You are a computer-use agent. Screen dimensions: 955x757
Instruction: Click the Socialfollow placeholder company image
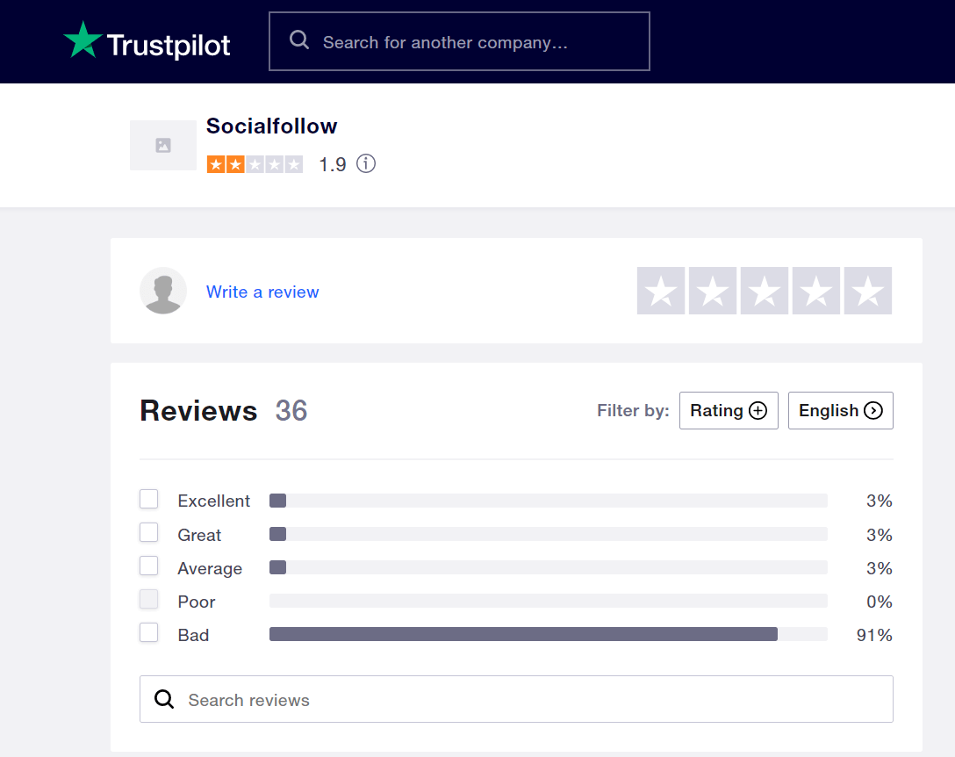click(163, 145)
